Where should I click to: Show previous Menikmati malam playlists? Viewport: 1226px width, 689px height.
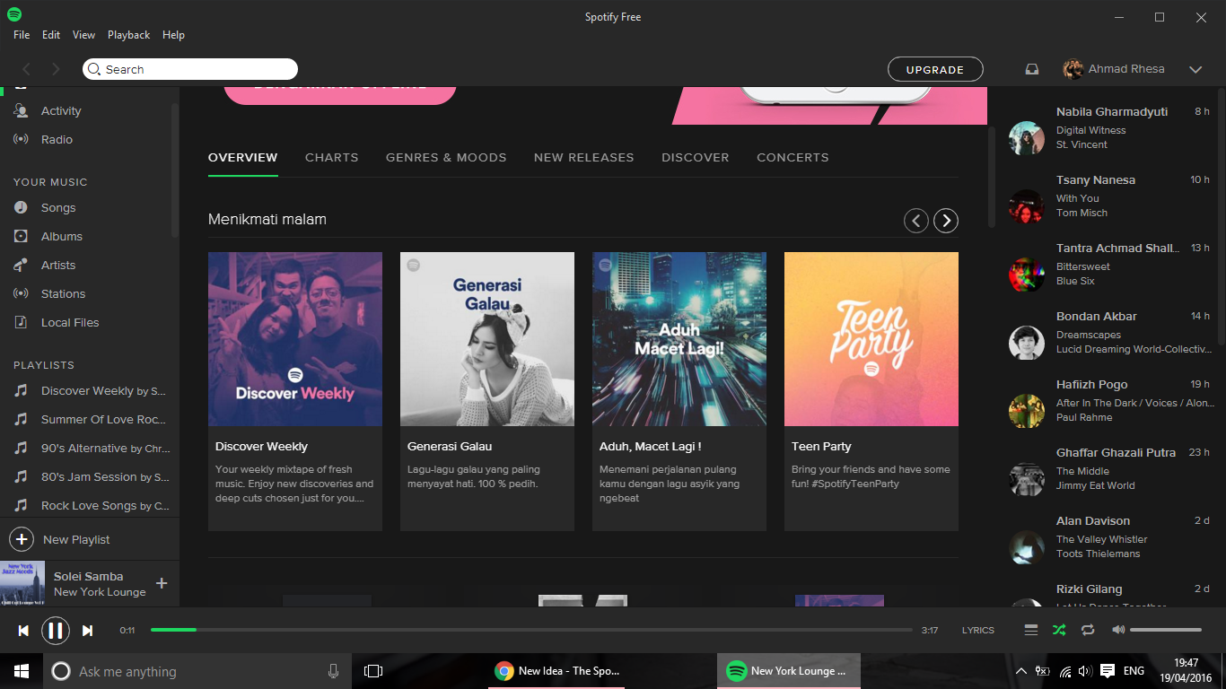tap(916, 220)
